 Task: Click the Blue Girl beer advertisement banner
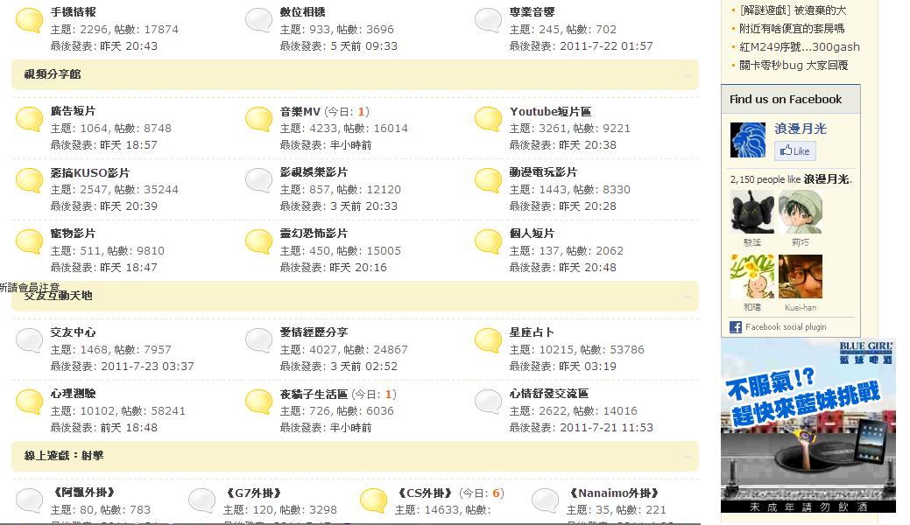(x=808, y=424)
